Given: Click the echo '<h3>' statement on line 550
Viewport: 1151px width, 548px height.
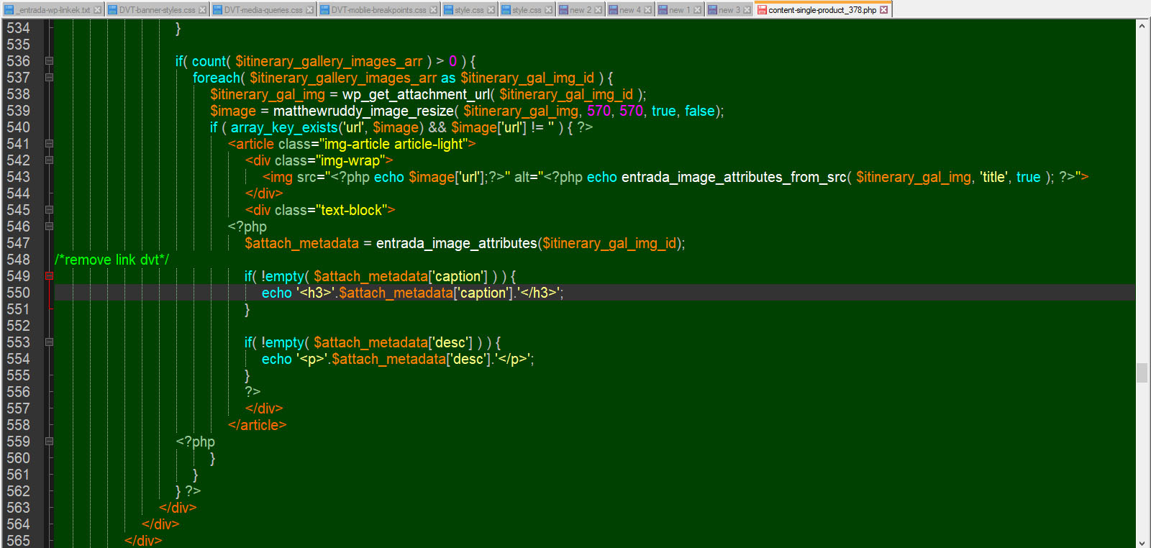Looking at the screenshot, I should [412, 293].
